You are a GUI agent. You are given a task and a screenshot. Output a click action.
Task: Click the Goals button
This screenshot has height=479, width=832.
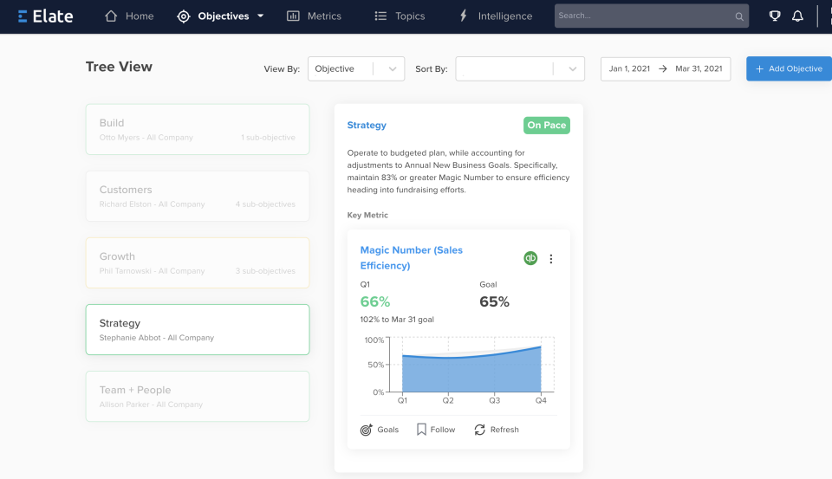380,430
